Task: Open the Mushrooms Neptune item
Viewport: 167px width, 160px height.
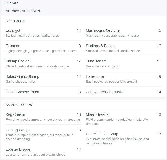Action: tap(124, 33)
